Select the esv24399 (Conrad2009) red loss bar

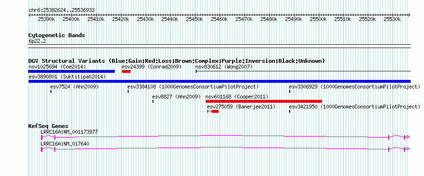coord(126,71)
